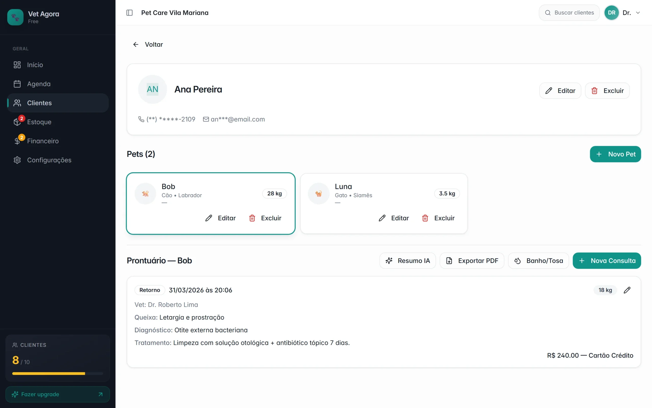The image size is (652, 408).
Task: Click the plus icon in Nova Consulta
Action: click(x=582, y=261)
